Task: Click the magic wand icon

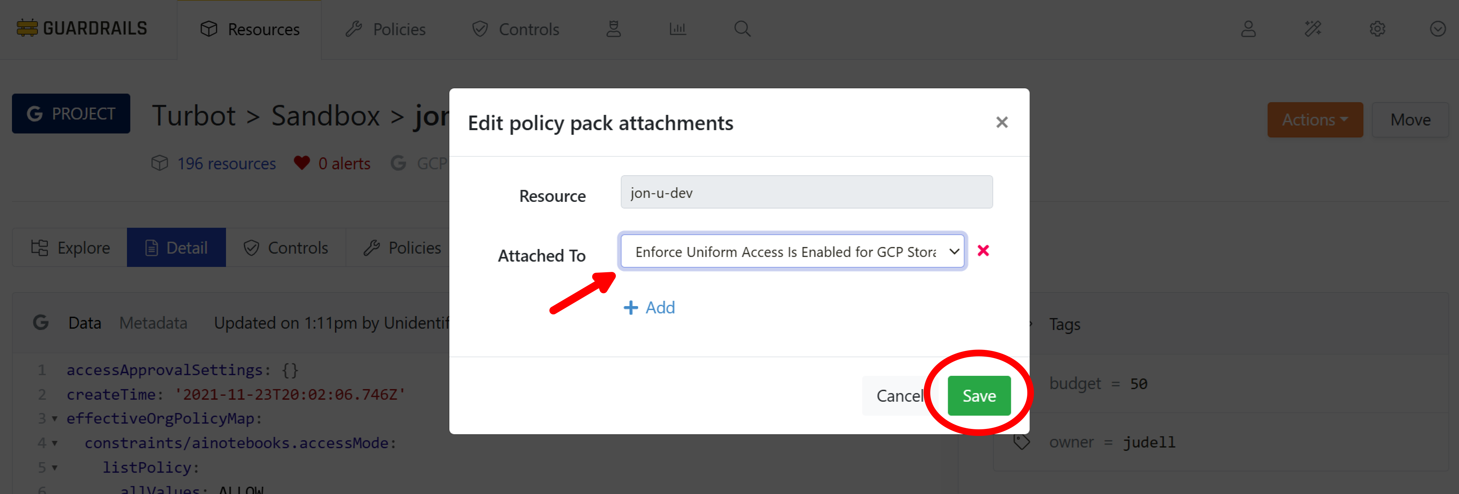Action: coord(1313,29)
